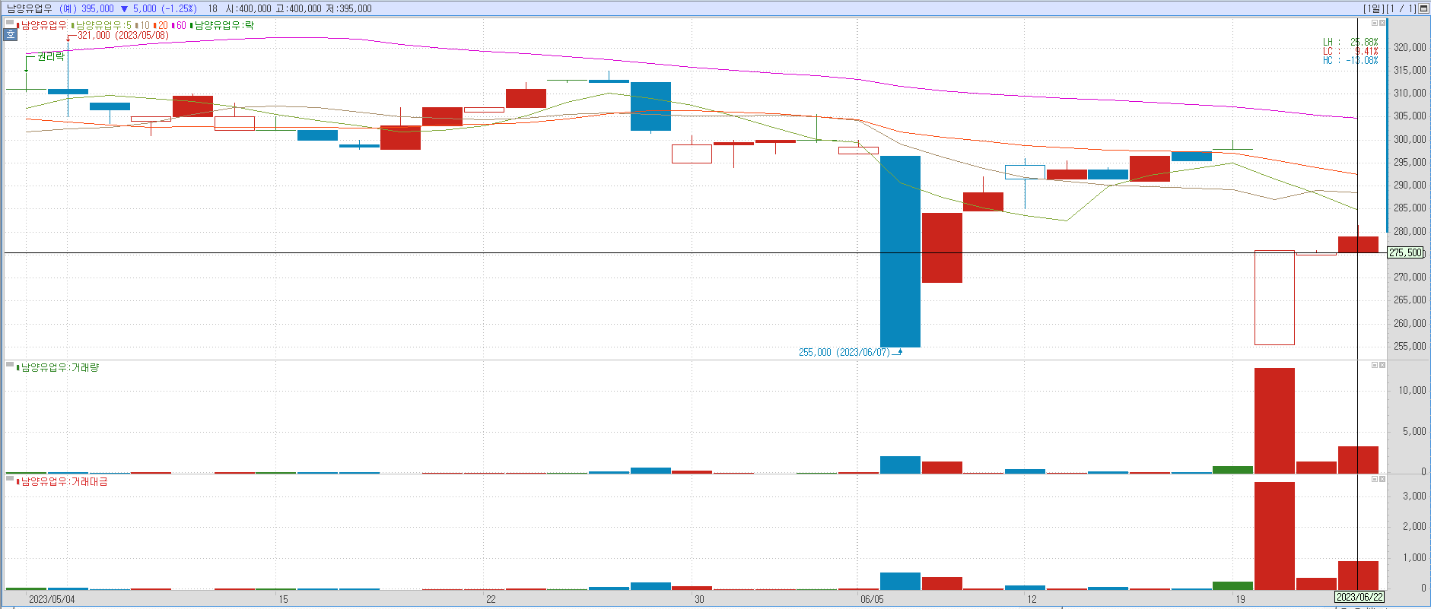Click the [1 / 1] page indicator
Image resolution: width=1431 pixels, height=609 pixels.
pos(1401,8)
